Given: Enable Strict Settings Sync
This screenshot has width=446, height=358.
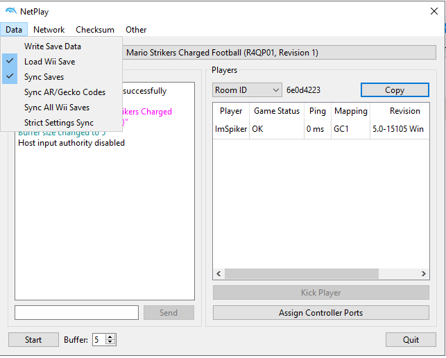Looking at the screenshot, I should [62, 123].
